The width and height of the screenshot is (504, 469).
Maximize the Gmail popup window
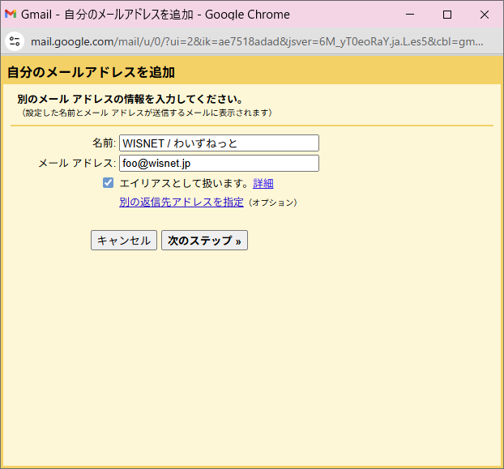point(446,15)
